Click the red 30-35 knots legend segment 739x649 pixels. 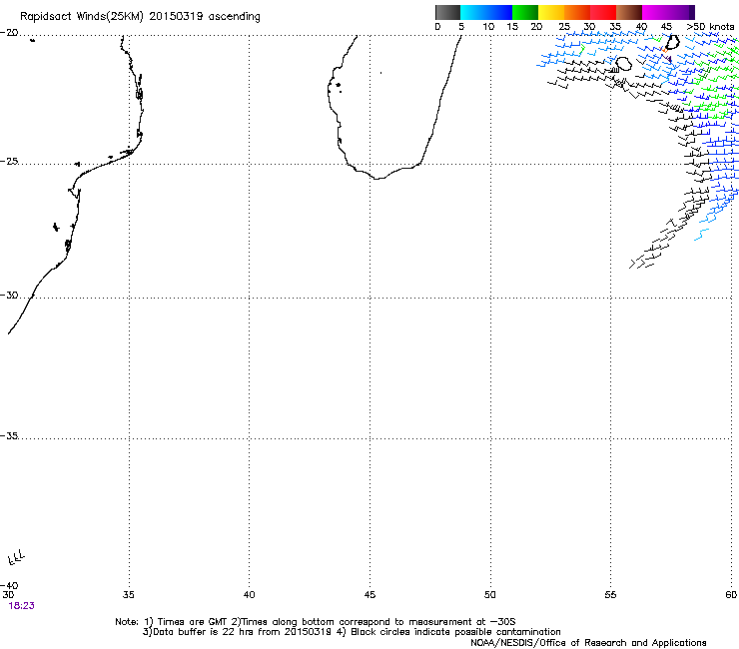tap(603, 12)
